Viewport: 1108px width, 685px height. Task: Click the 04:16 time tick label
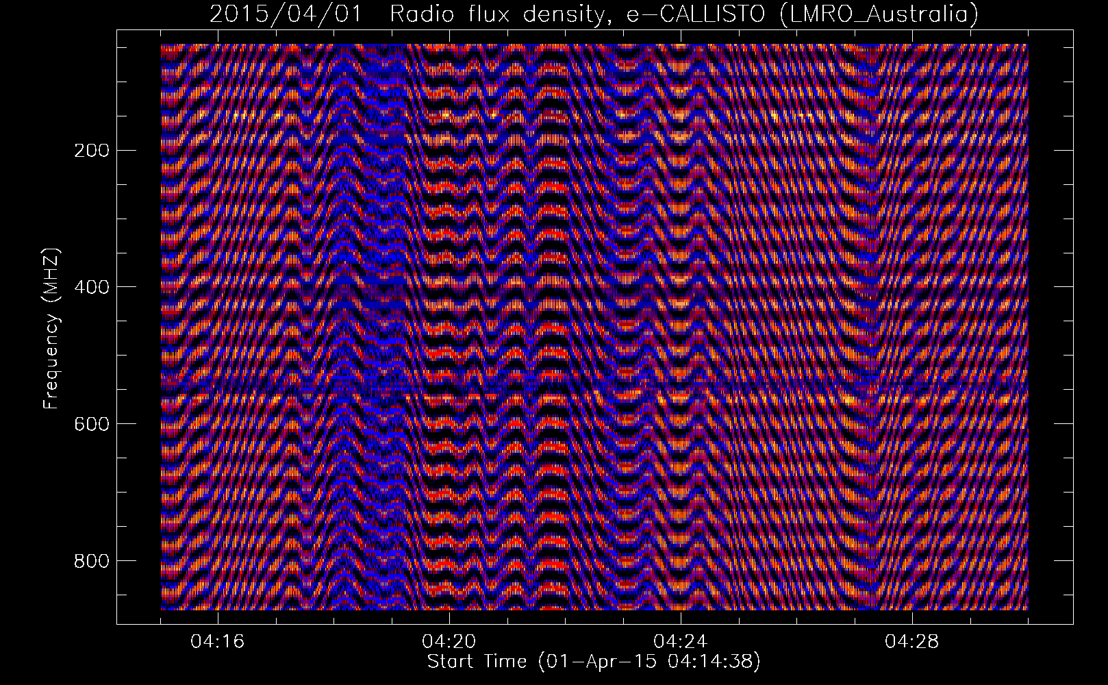[218, 642]
